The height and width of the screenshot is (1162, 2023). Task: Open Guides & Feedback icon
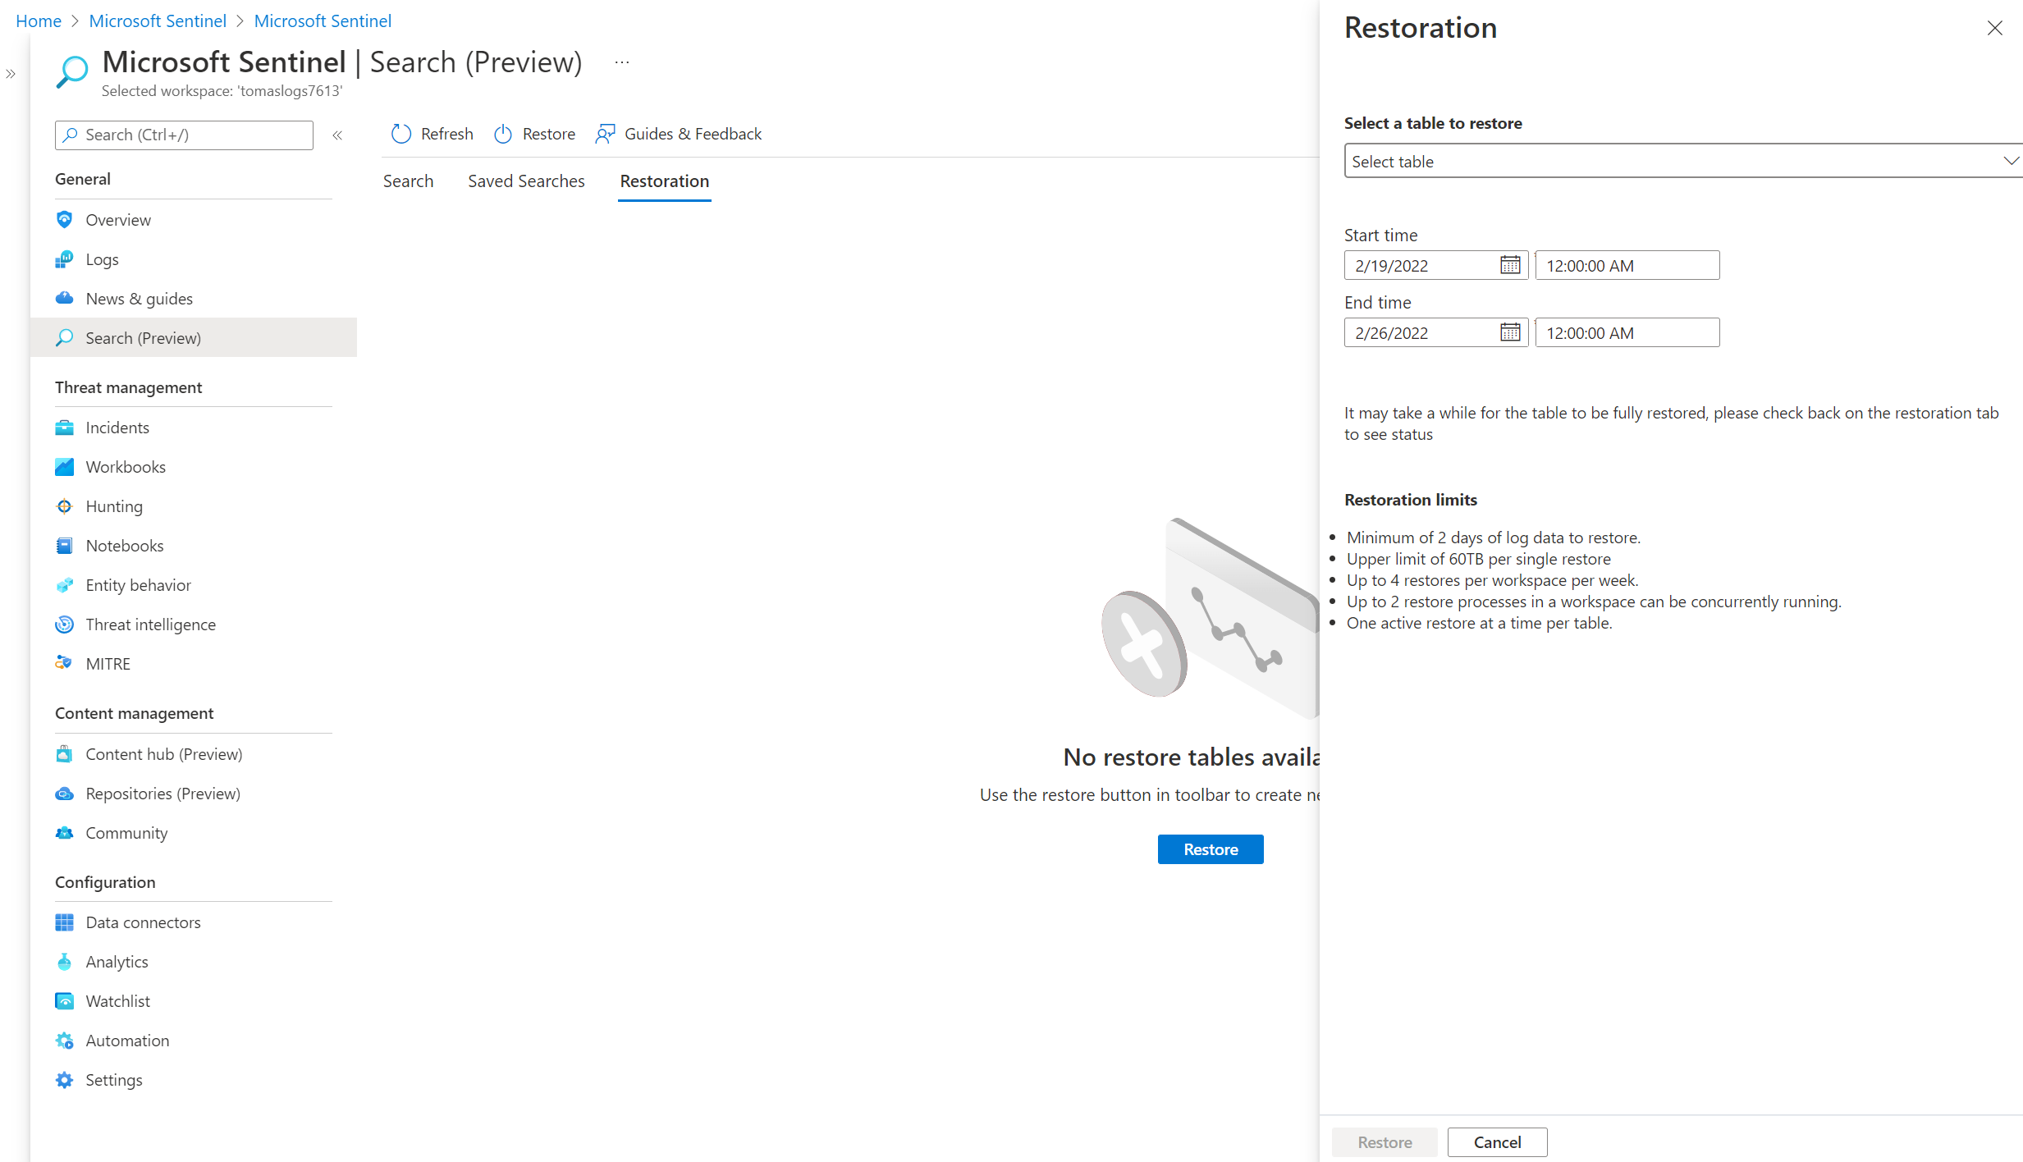click(x=606, y=134)
